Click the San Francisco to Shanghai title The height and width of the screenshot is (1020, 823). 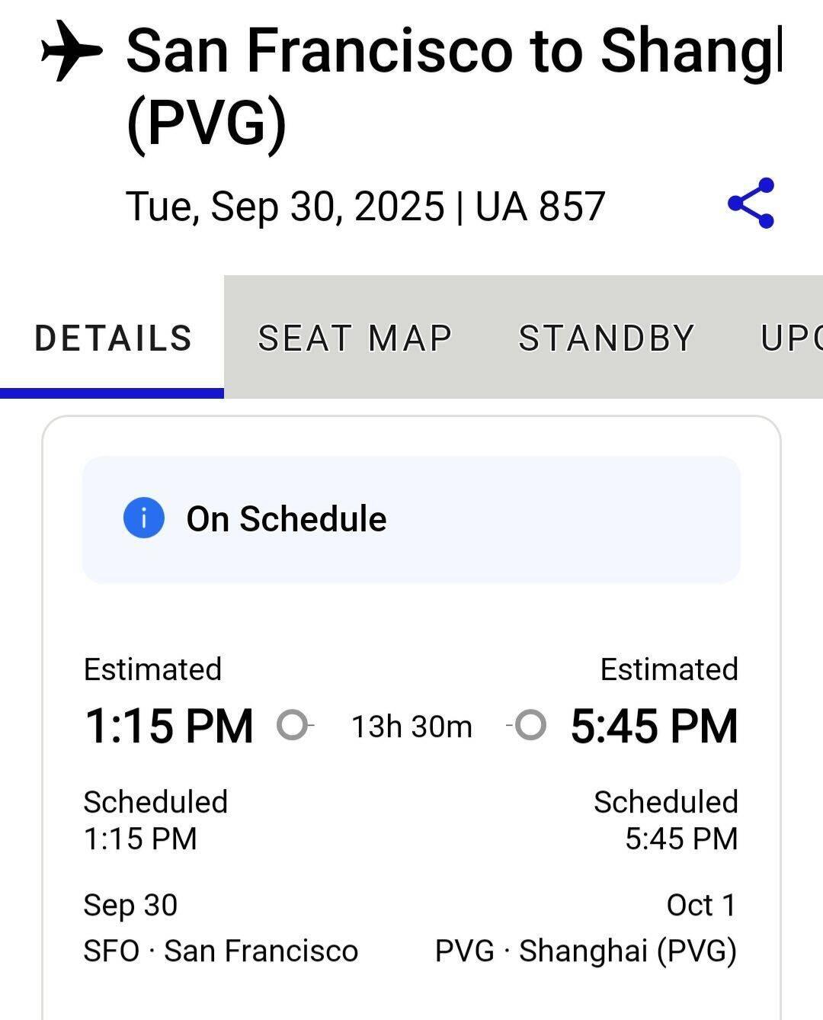point(453,84)
